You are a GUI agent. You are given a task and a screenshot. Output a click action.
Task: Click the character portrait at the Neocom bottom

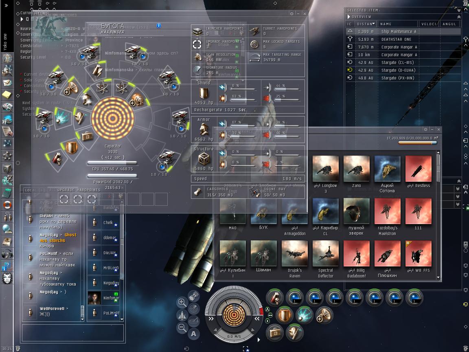tap(7, 278)
